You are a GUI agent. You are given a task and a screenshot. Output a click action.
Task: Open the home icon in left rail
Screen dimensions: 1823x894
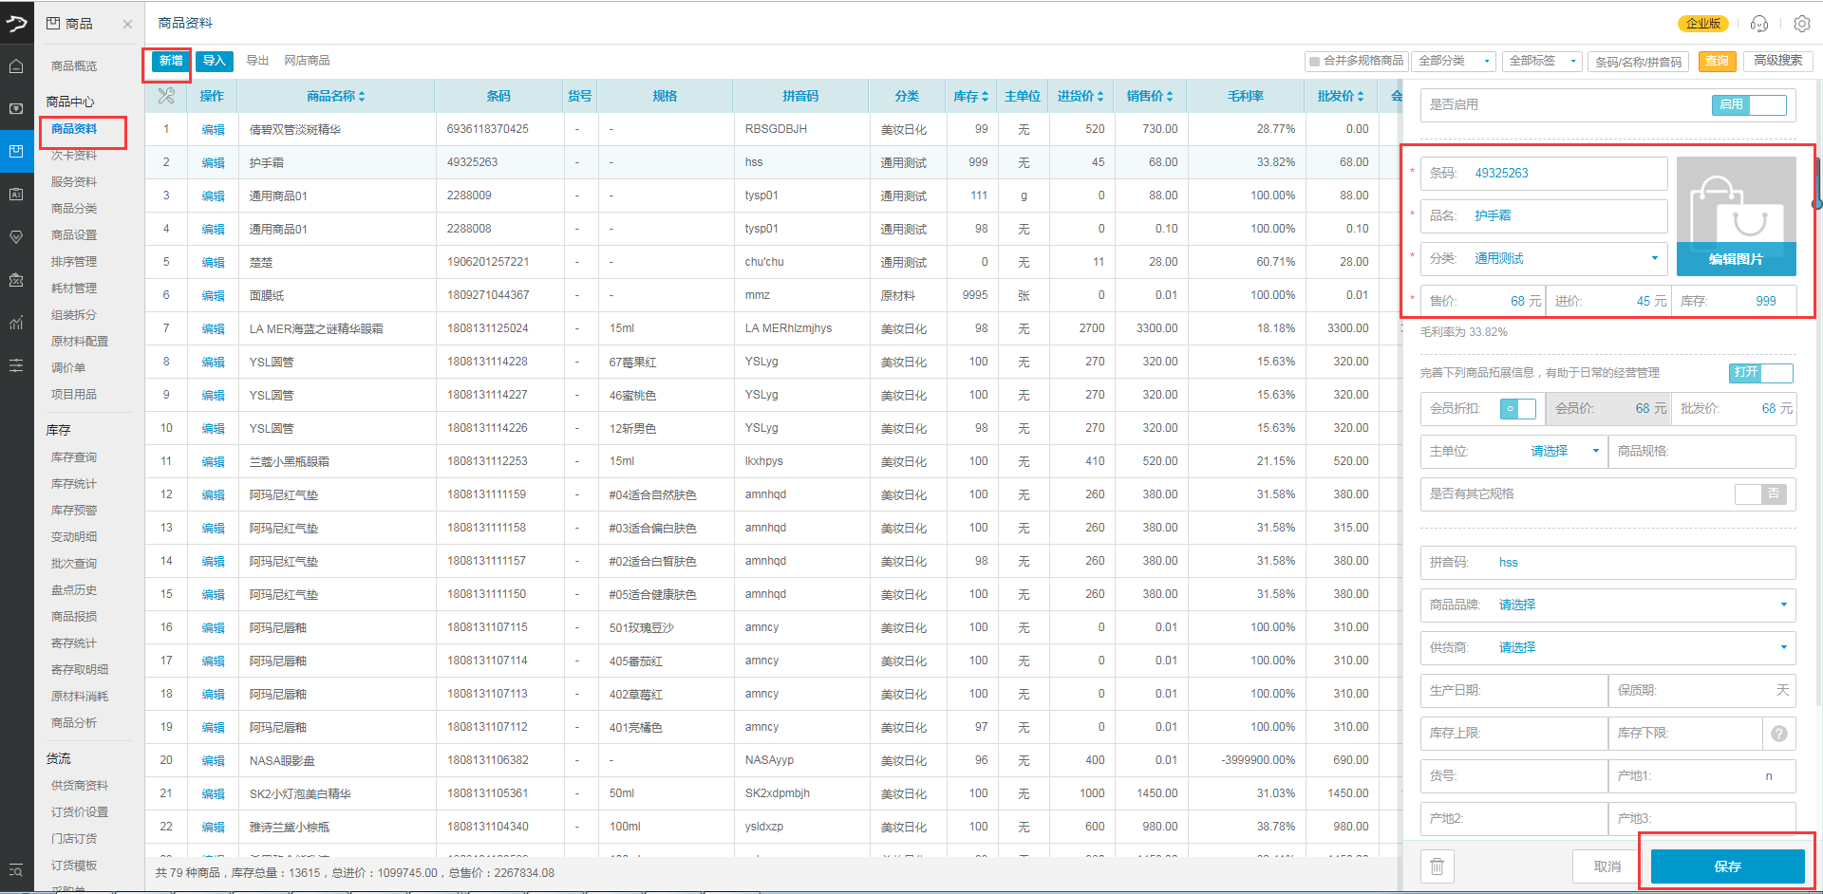(16, 66)
